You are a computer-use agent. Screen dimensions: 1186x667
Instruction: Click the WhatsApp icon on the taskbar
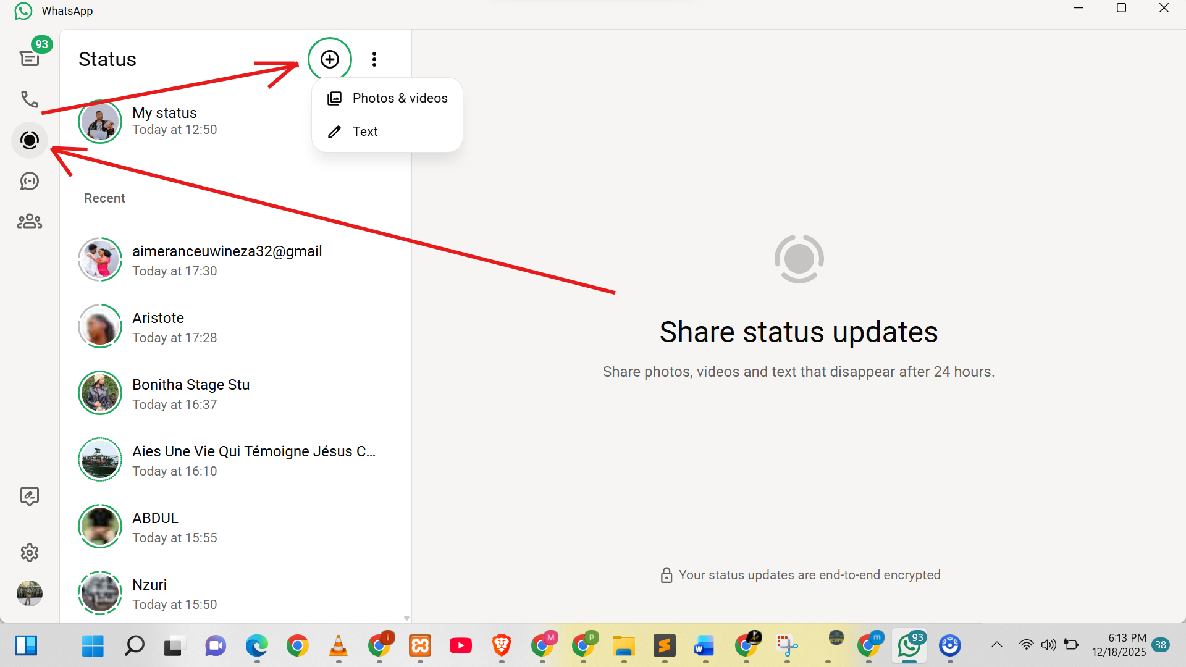click(x=909, y=646)
